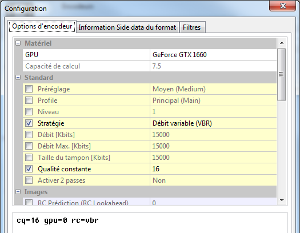
Task: Collapse the Matériel section
Action: point(18,43)
